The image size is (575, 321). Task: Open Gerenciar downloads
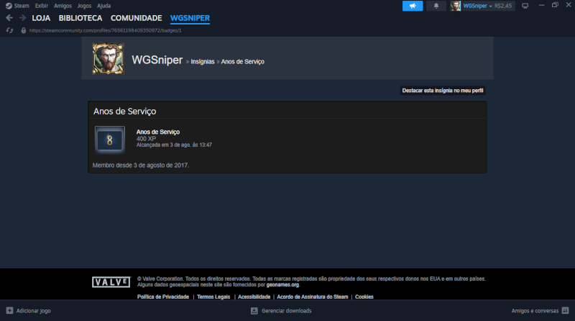pyautogui.click(x=281, y=311)
